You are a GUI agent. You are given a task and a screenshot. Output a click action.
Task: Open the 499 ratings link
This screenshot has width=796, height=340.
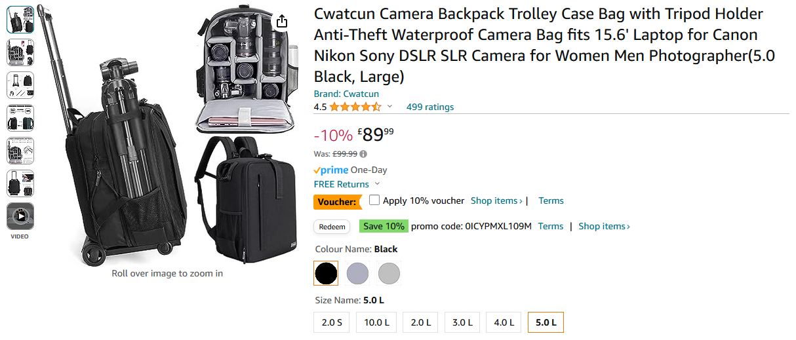click(x=430, y=107)
